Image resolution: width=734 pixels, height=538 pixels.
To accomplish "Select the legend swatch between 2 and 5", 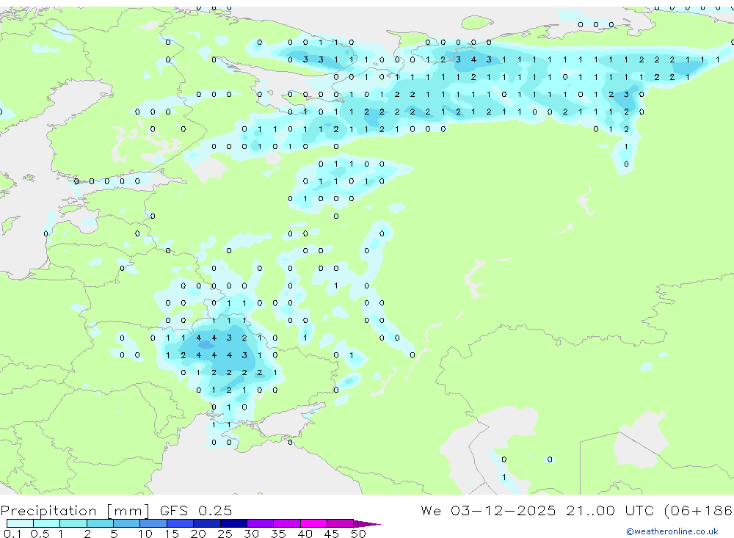I will click(100, 523).
